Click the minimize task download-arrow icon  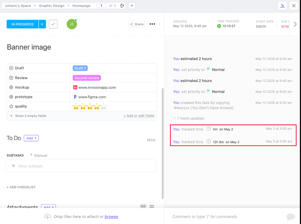[x=282, y=6]
